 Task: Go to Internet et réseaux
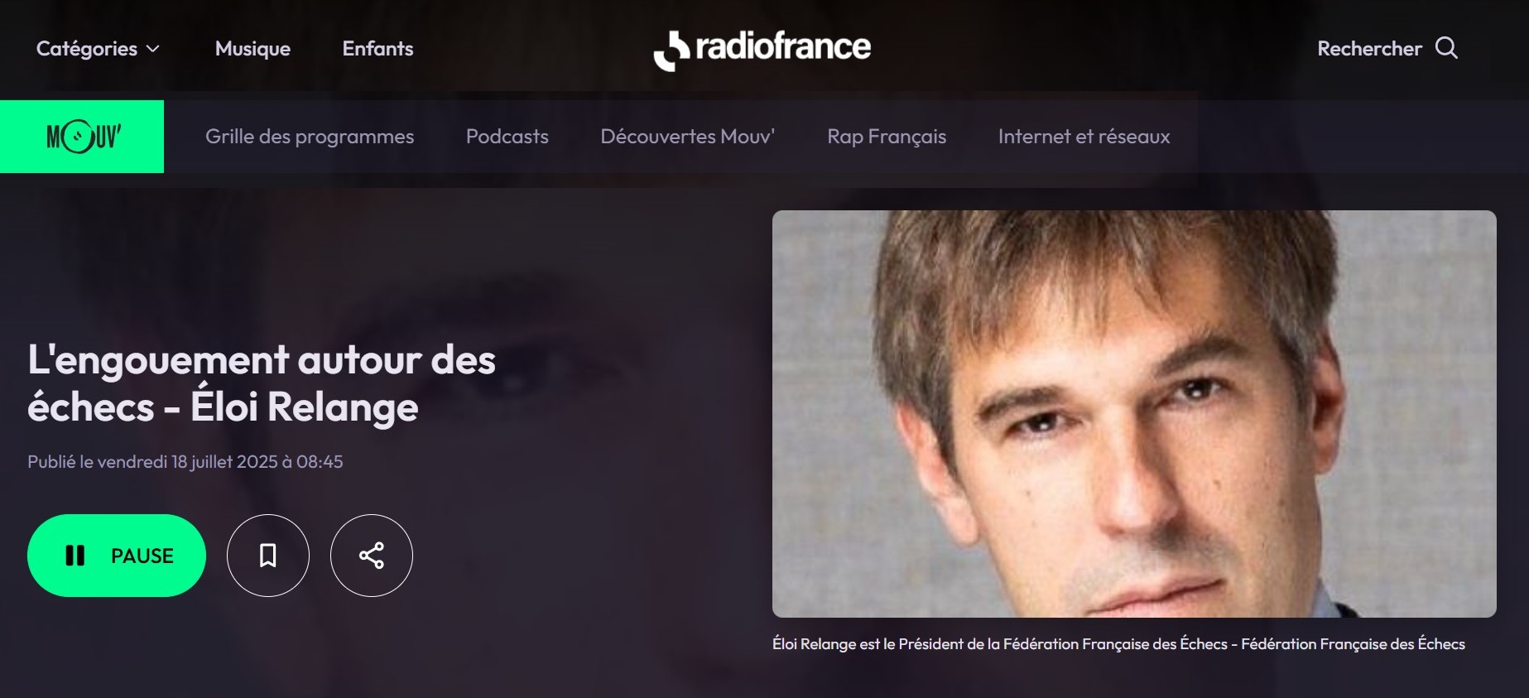pos(1084,137)
